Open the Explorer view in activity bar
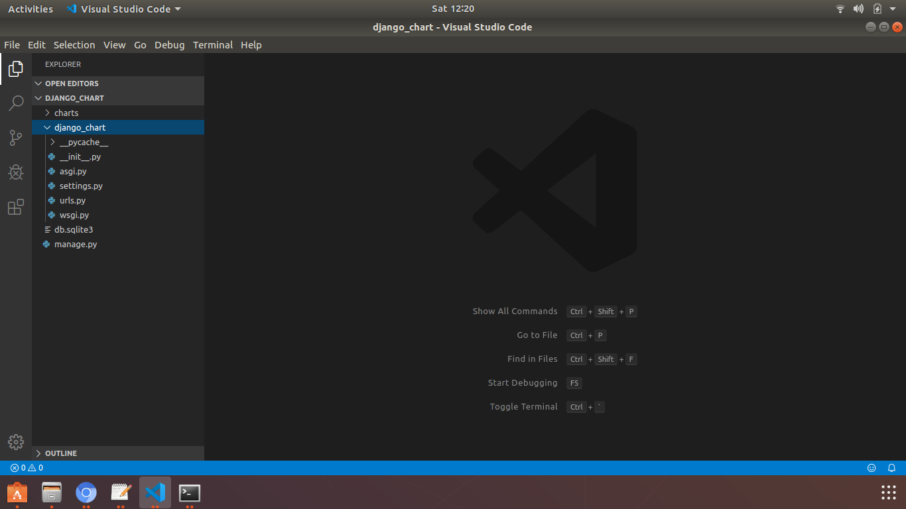 (16, 69)
